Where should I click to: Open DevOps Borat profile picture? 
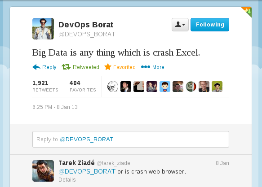pos(43,29)
